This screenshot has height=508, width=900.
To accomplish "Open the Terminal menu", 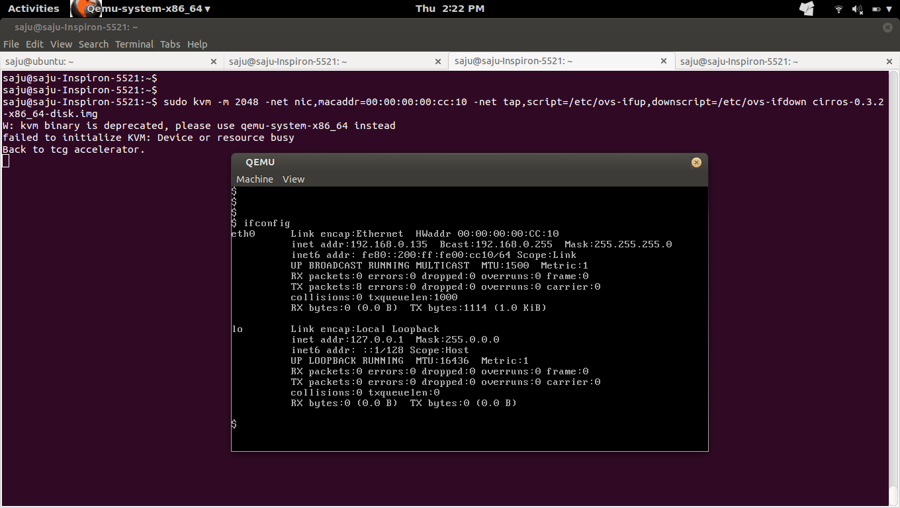I will point(134,44).
